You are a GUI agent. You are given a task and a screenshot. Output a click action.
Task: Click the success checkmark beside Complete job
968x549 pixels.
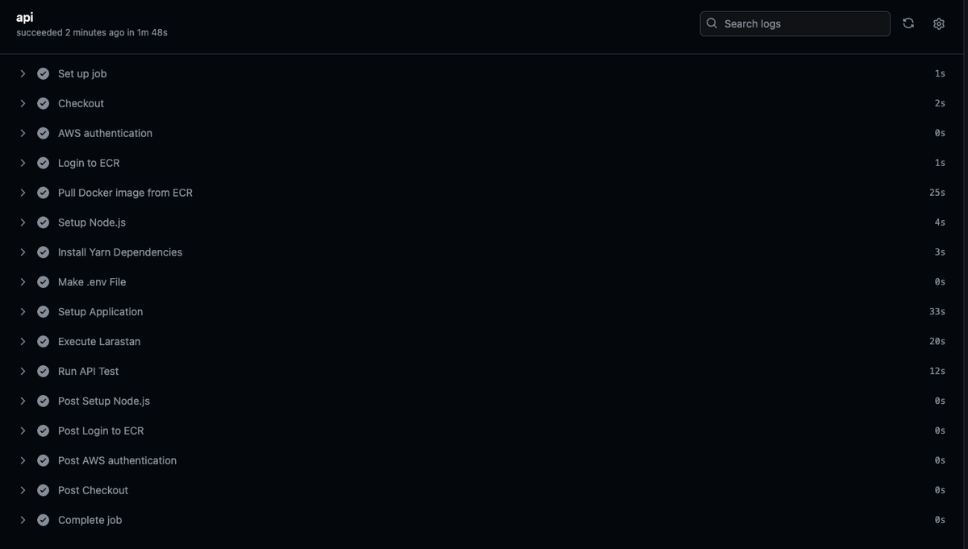click(x=44, y=520)
